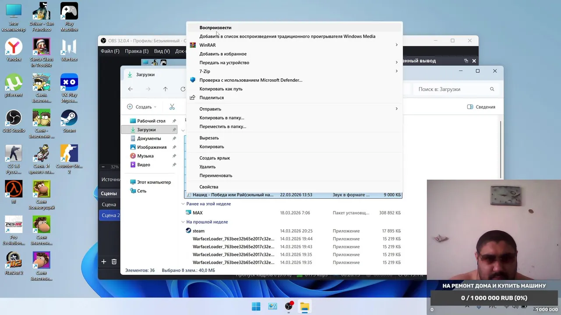Click the scissors Cut icon in Explorer toolbar
The image size is (561, 315).
pyautogui.click(x=172, y=107)
